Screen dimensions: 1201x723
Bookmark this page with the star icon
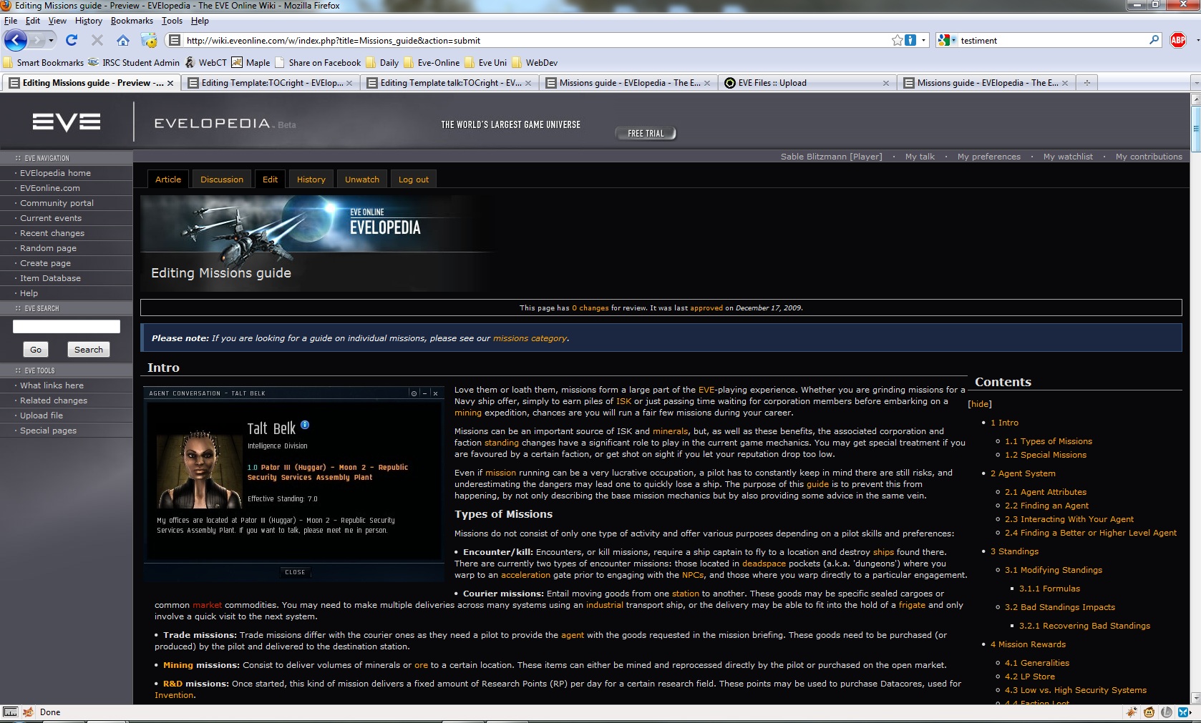[897, 40]
